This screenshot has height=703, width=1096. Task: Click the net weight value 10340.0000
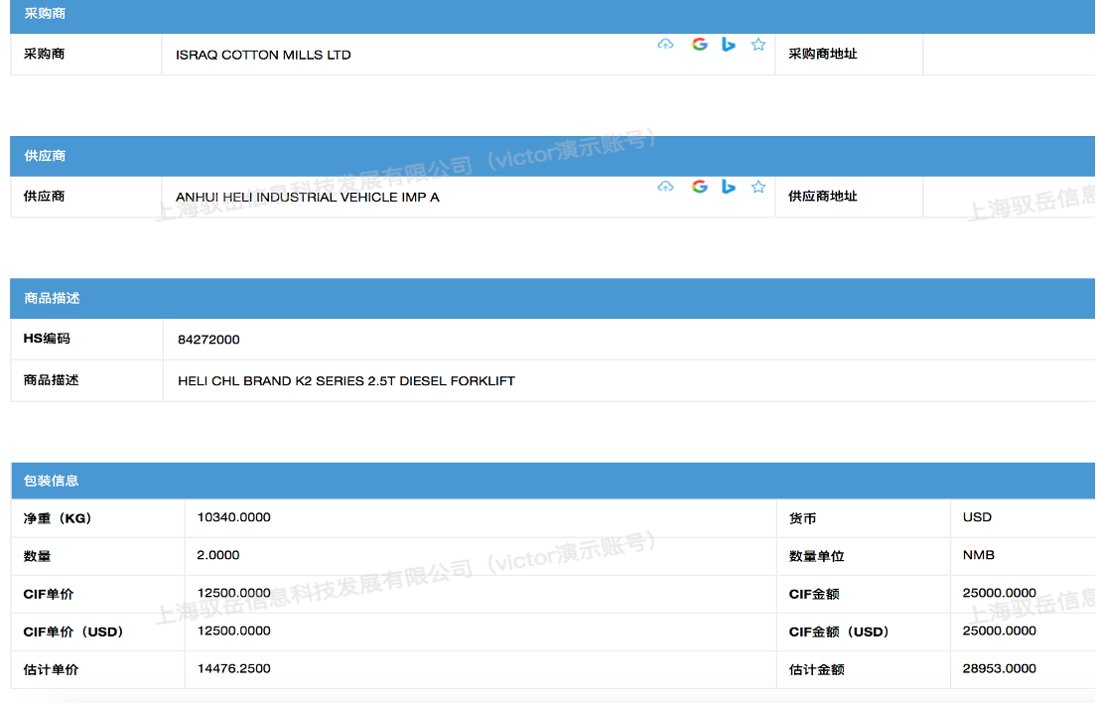tap(233, 517)
